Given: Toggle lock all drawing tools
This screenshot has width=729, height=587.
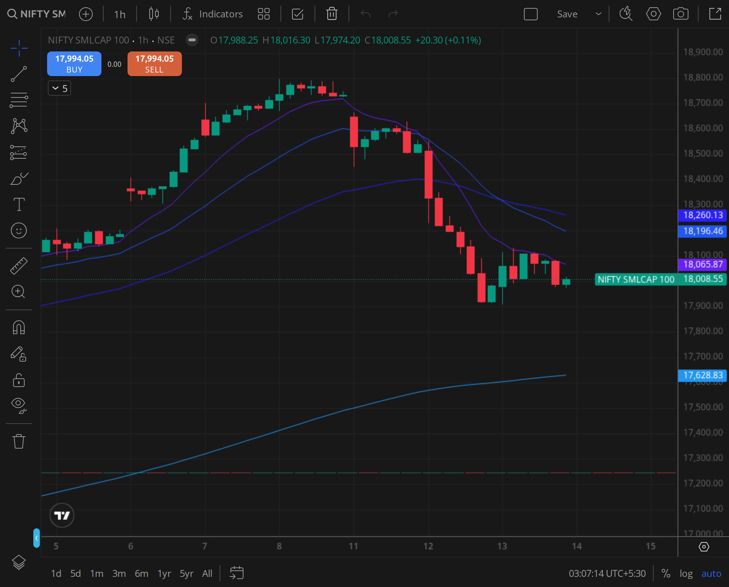Looking at the screenshot, I should tap(19, 380).
